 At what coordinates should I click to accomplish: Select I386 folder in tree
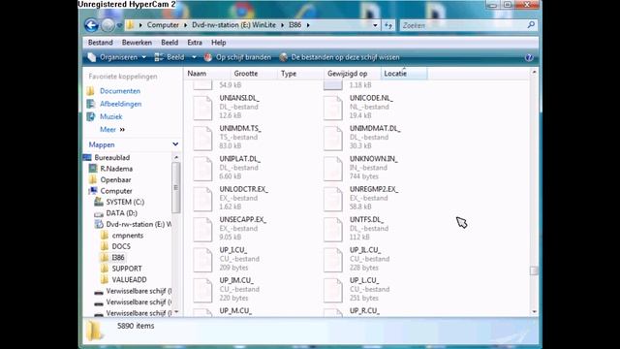[118, 257]
